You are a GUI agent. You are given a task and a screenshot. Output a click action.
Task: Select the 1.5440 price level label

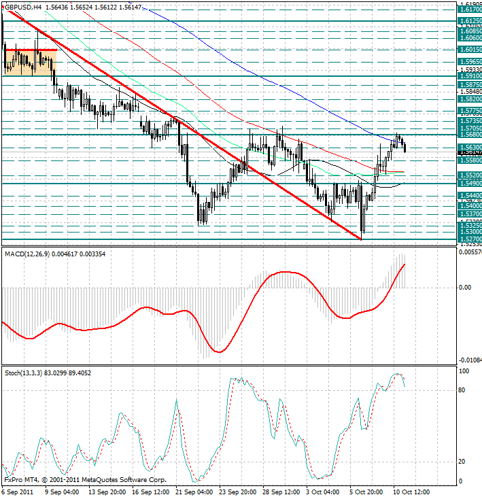470,196
